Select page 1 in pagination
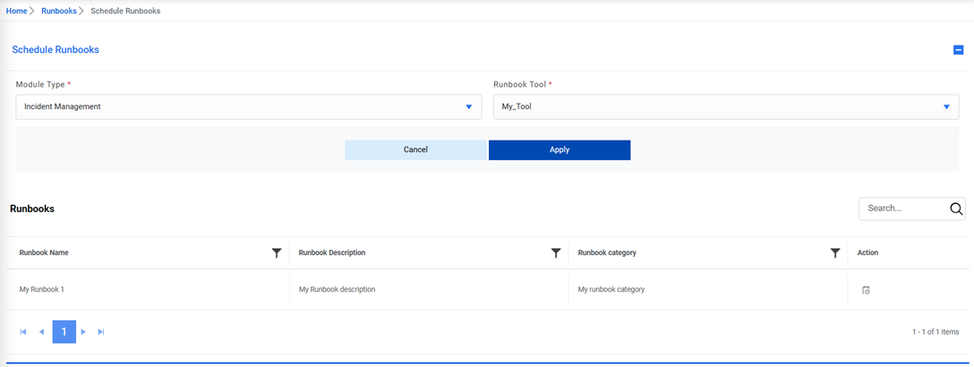The width and height of the screenshot is (974, 367). [64, 332]
